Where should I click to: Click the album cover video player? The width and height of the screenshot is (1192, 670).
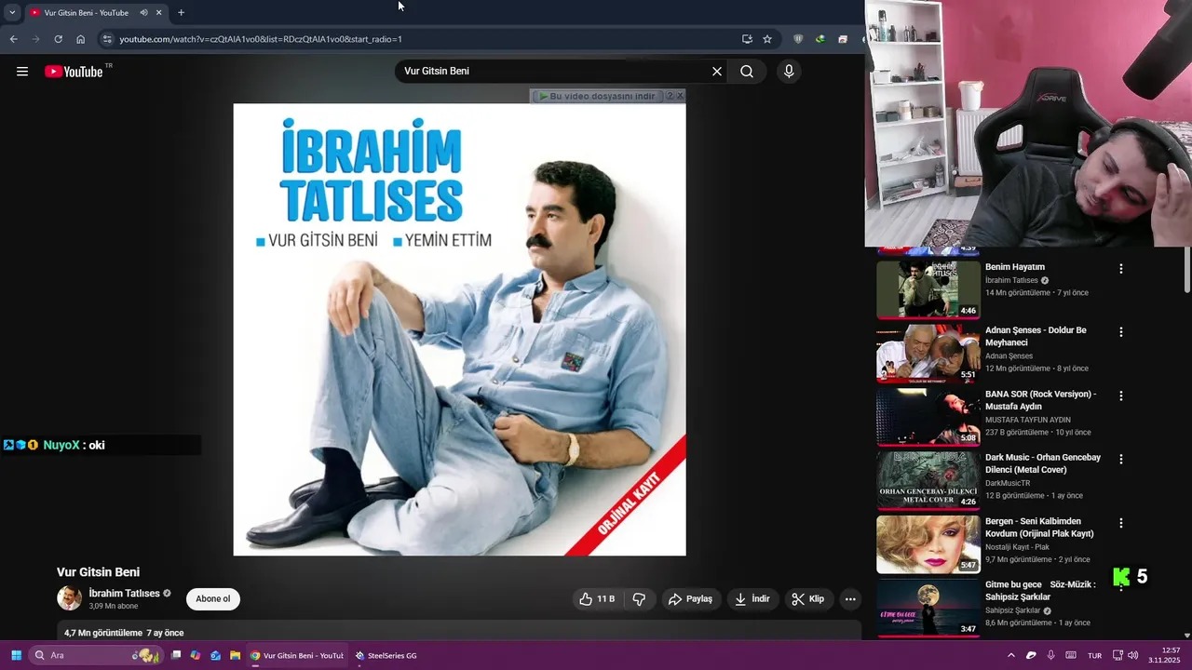(459, 329)
